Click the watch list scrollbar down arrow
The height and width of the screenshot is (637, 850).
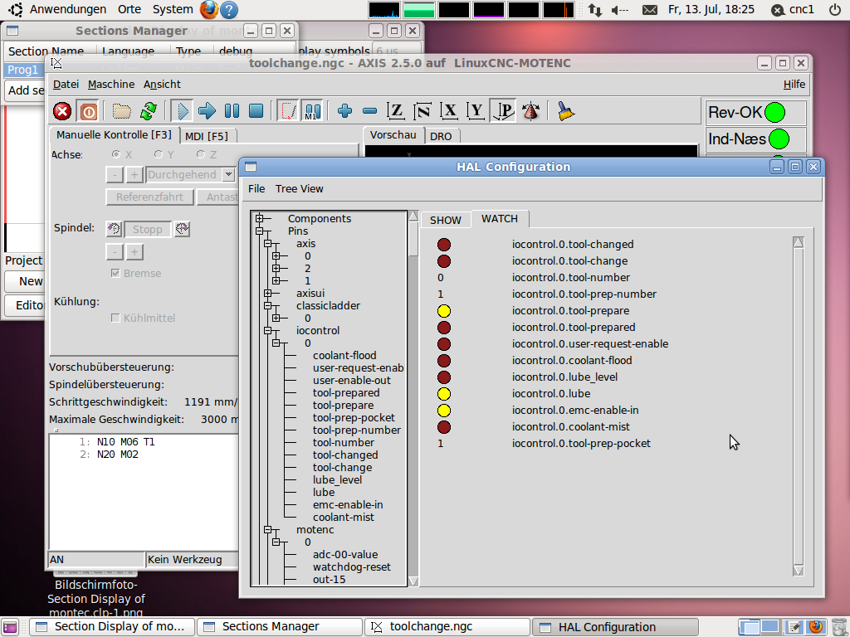(x=798, y=570)
